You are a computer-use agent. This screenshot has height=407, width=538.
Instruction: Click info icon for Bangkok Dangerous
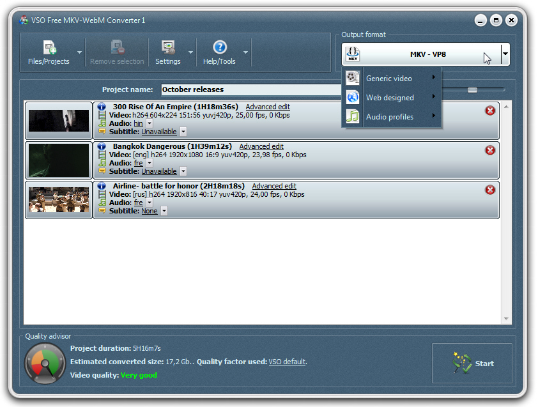[102, 146]
